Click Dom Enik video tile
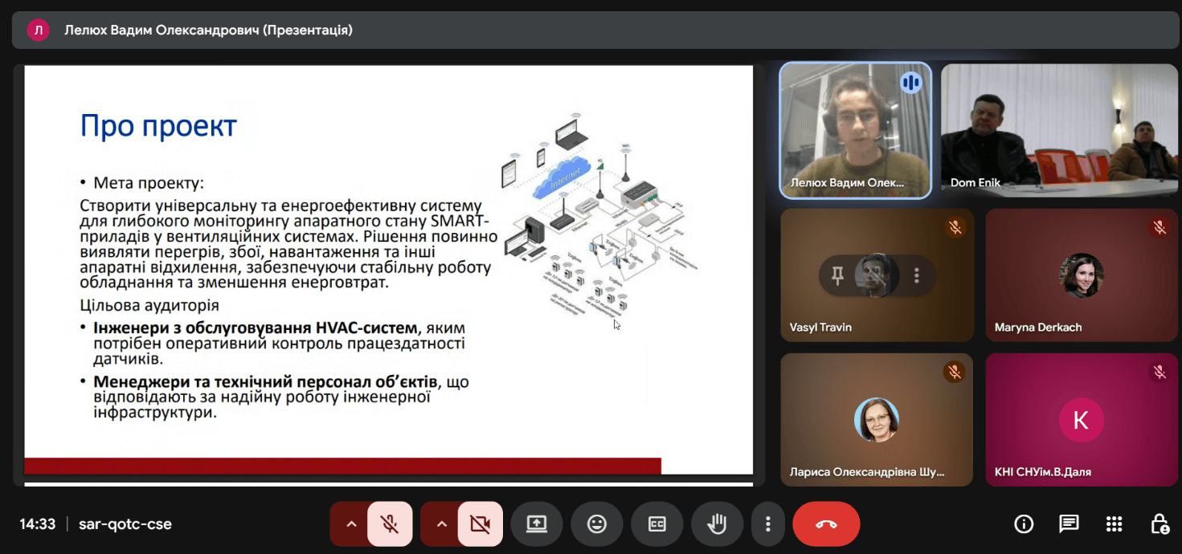This screenshot has width=1182, height=554. 1059,131
